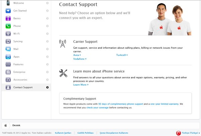Expand the Accessories chevron arrow
201x136 pixels.
(47, 80)
